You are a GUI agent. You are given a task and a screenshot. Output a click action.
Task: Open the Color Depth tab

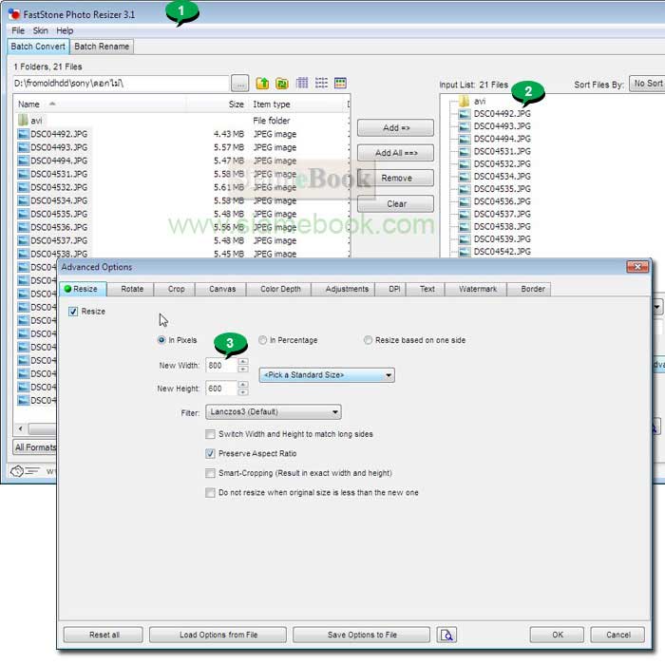pos(280,289)
